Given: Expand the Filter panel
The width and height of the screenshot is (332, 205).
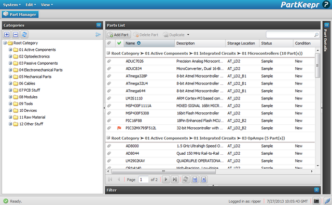Looking at the screenshot, I should pyautogui.click(x=316, y=190).
